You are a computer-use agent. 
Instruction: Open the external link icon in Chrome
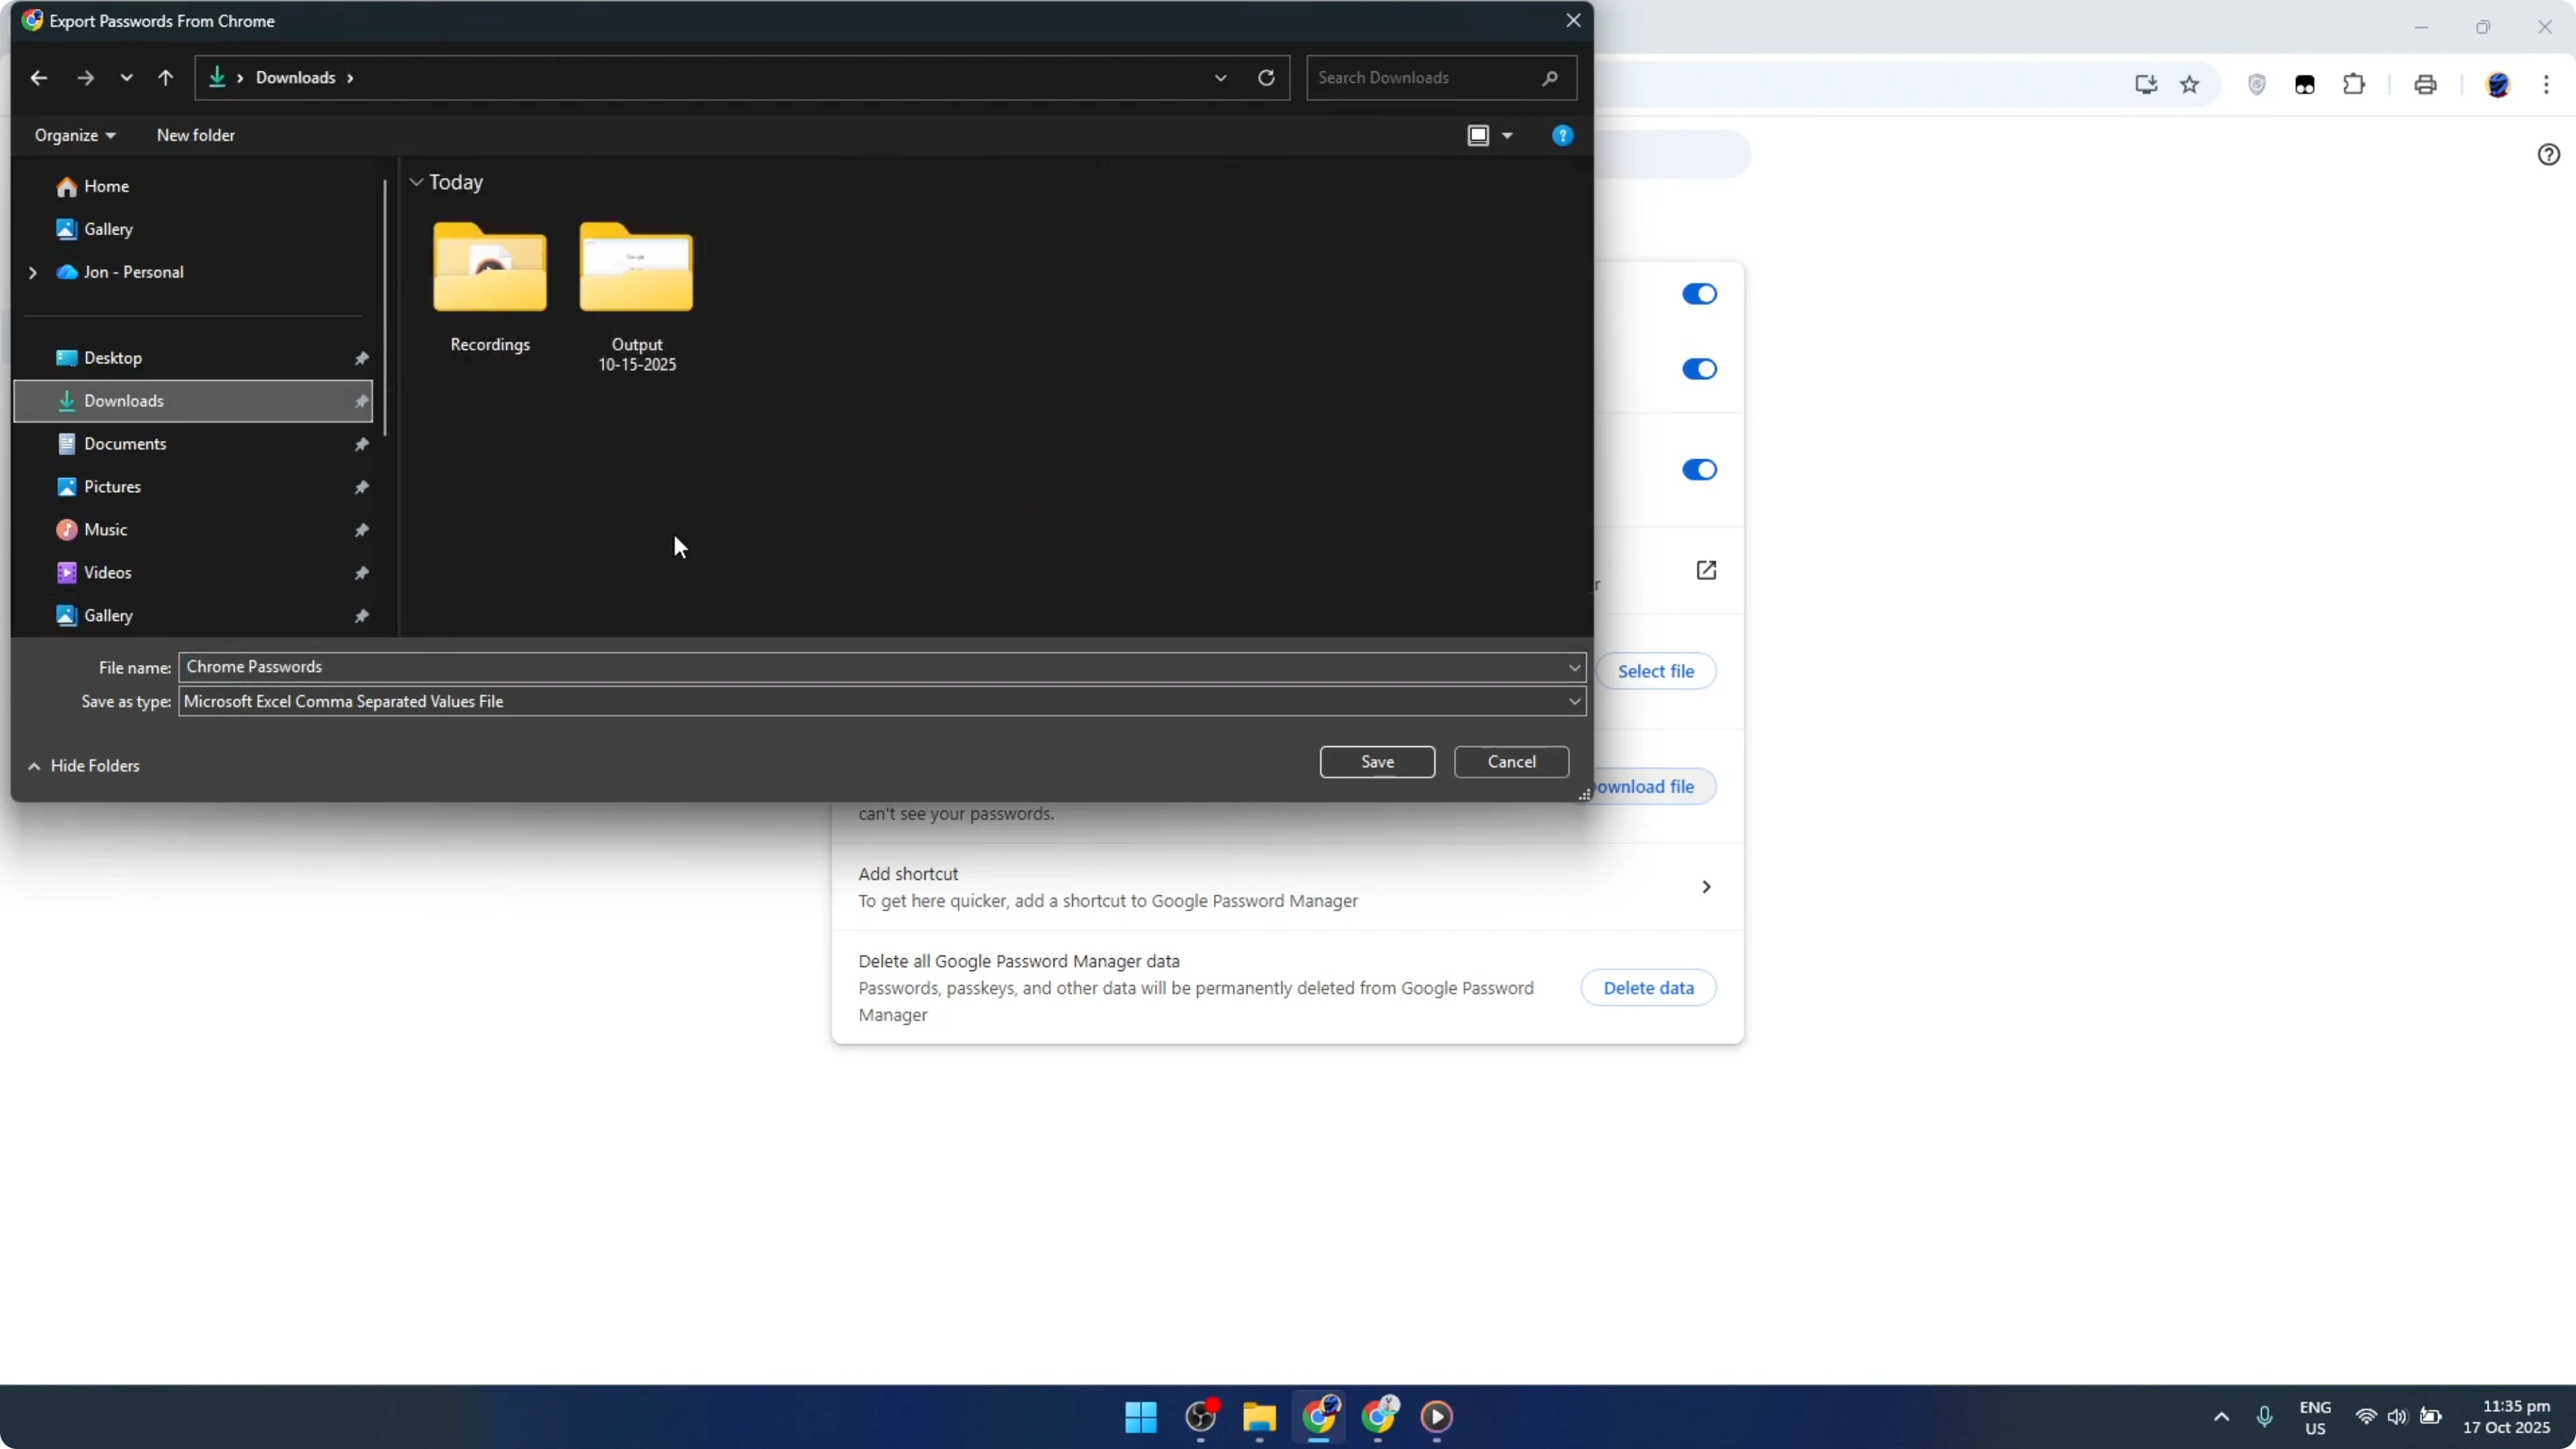(x=1706, y=570)
